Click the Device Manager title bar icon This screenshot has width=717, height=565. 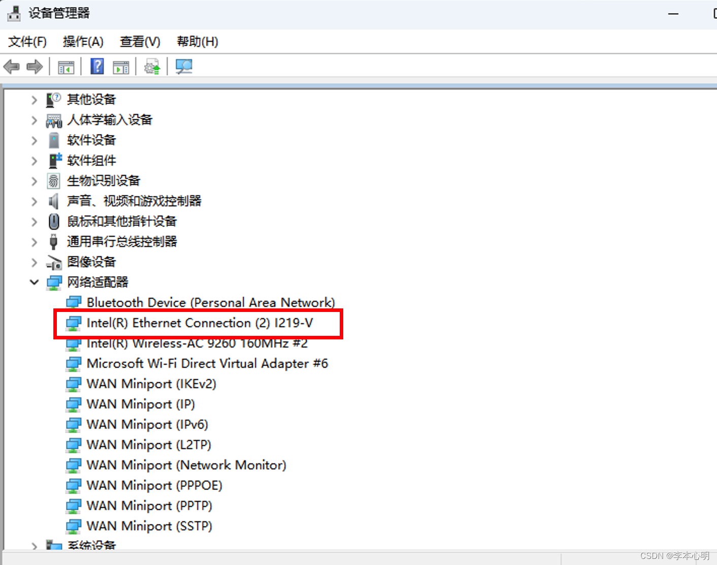click(x=14, y=13)
